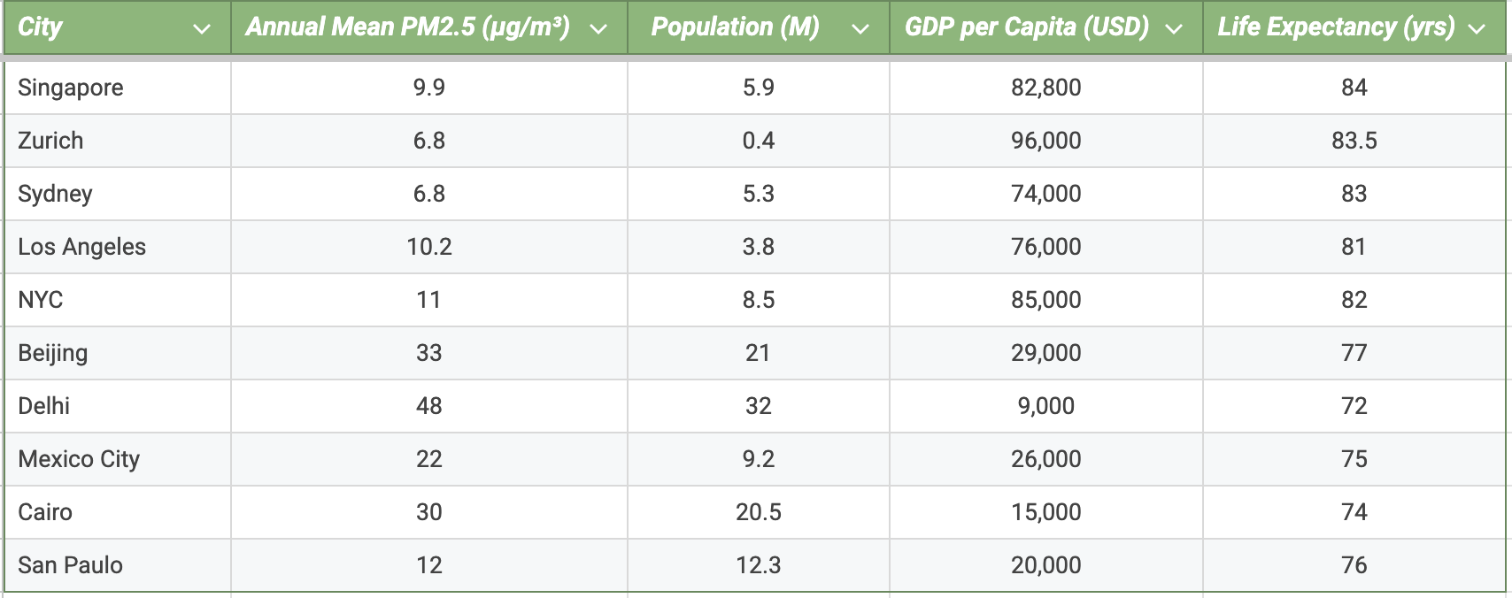Select the City column header

(41, 27)
